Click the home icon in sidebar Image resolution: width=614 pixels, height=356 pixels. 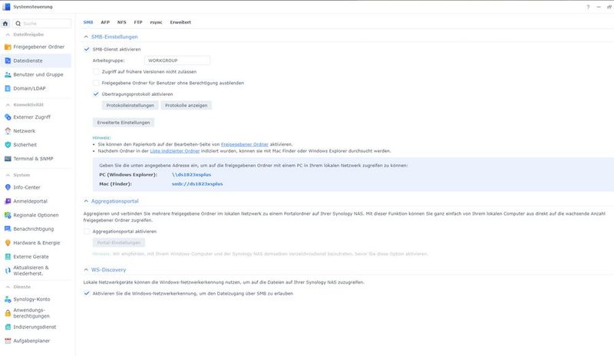[5, 24]
